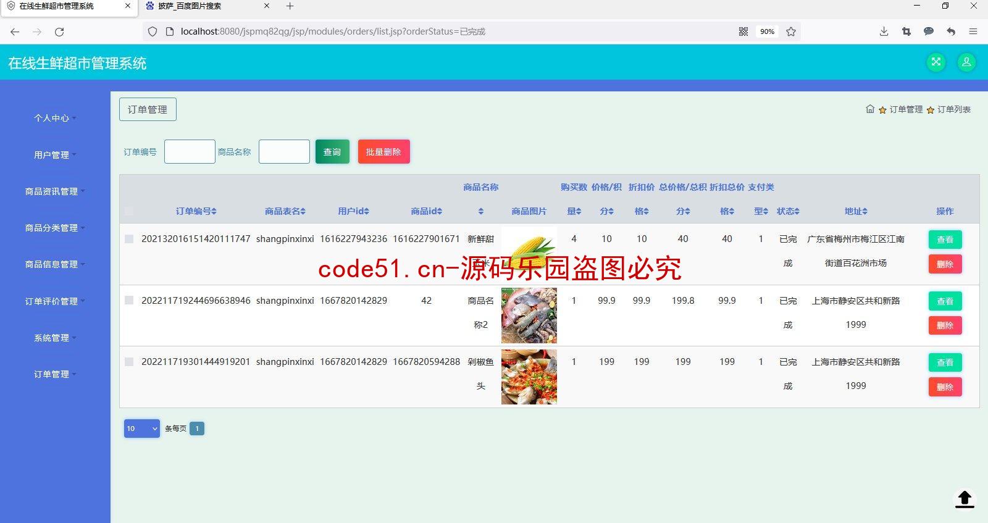
Task: Check the row for order 202211719244696638946
Action: [x=129, y=300]
